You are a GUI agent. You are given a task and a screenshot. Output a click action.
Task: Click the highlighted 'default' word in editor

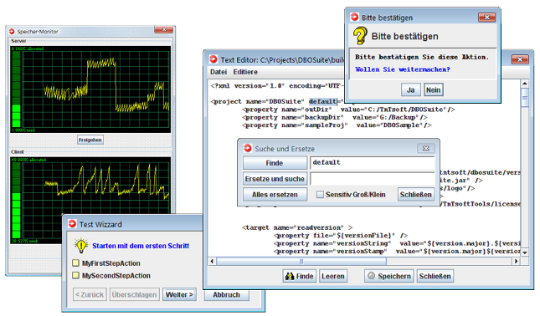click(322, 101)
